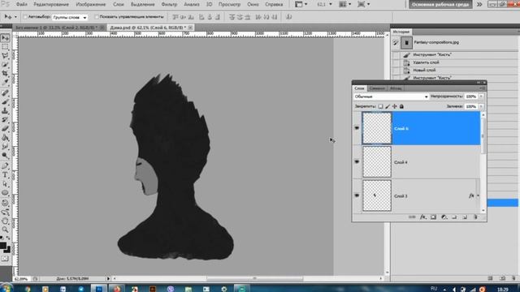The width and height of the screenshot is (520, 292).
Task: Click the default colors small icon
Action: tap(2, 238)
